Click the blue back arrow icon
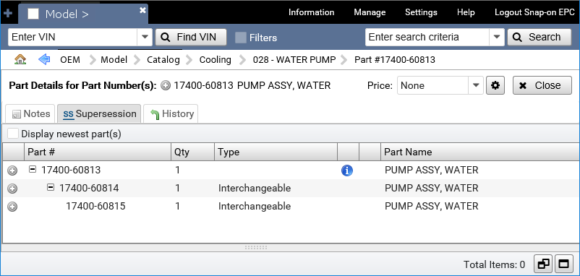This screenshot has height=276, width=580. click(44, 59)
